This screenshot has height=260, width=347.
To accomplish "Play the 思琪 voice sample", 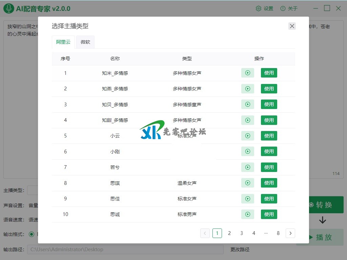I will click(247, 183).
